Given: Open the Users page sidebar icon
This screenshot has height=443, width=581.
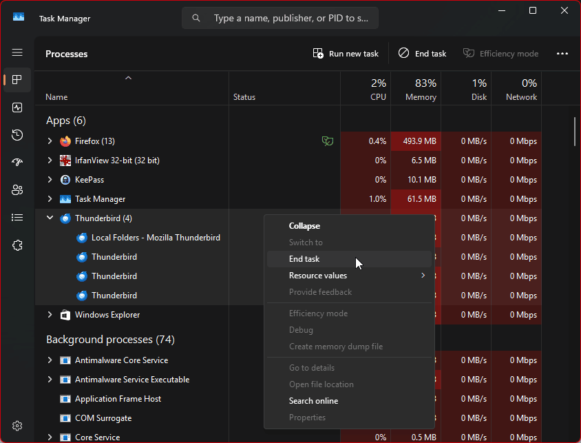Looking at the screenshot, I should [17, 190].
